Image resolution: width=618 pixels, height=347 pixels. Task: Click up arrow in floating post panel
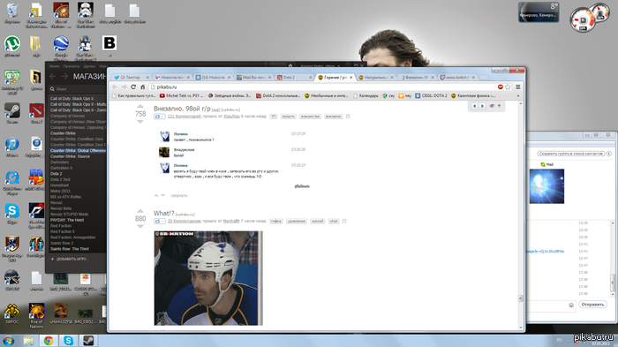point(499,106)
